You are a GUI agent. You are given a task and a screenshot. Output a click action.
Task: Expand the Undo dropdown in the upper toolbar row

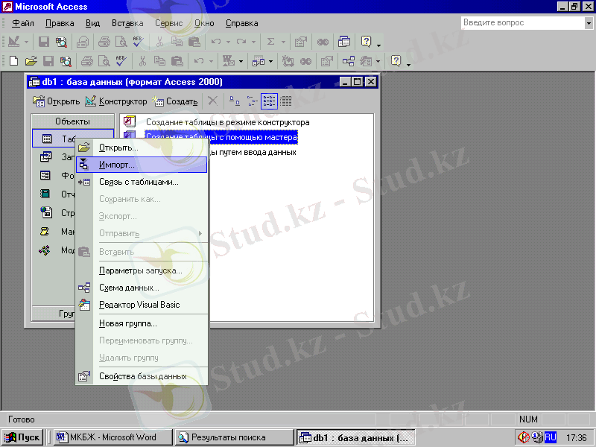click(228, 42)
